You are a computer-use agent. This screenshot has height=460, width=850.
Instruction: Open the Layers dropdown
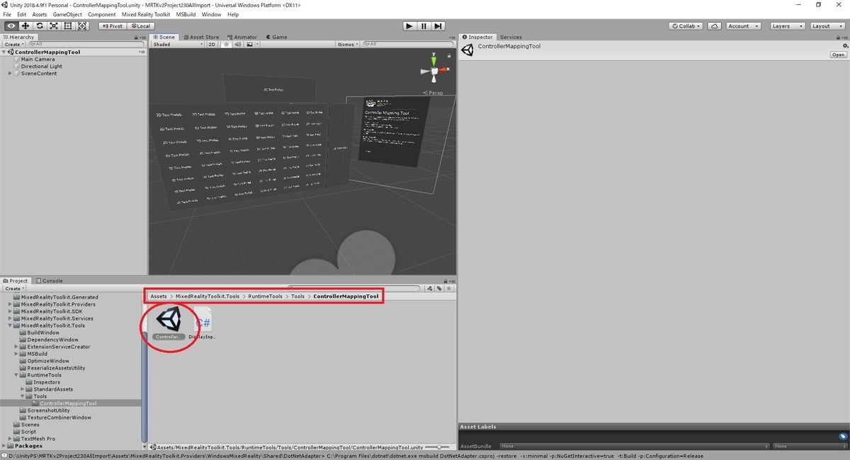tap(786, 26)
